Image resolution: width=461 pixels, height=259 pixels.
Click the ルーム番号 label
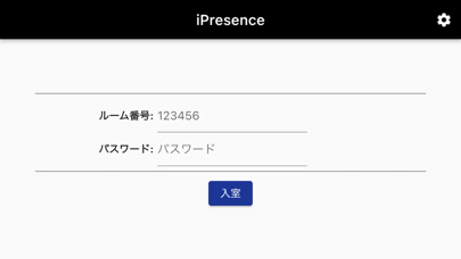point(126,116)
